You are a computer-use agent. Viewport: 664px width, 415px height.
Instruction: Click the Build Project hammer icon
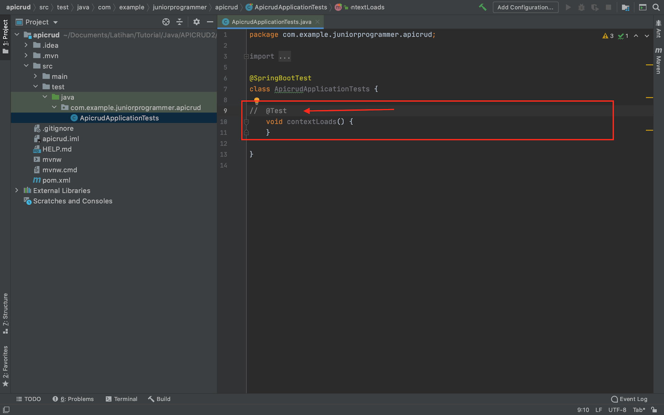pyautogui.click(x=482, y=7)
